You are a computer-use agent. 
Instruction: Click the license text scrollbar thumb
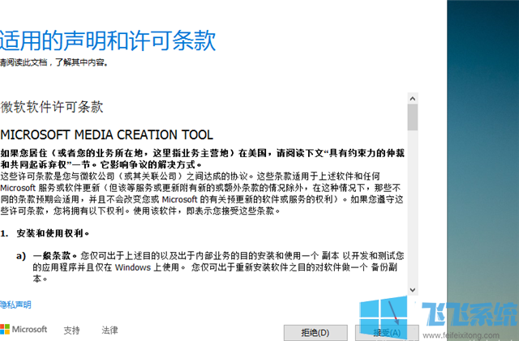412,117
